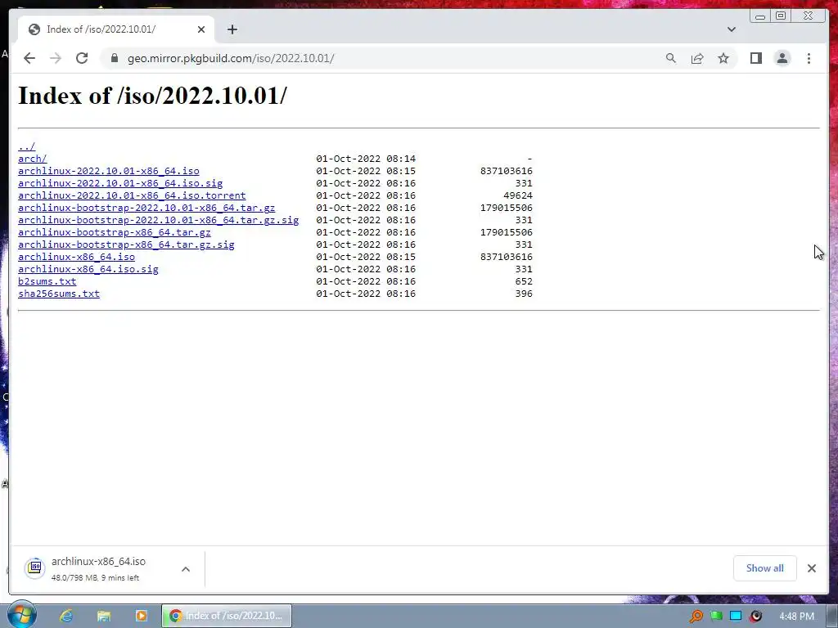The height and width of the screenshot is (628, 838).
Task: Open archlinux-bootstrap-x86_64.tar.gz.sig link
Action: (126, 244)
